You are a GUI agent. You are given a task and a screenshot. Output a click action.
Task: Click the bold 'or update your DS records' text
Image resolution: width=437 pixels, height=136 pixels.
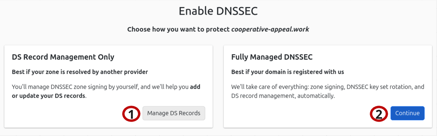point(49,96)
